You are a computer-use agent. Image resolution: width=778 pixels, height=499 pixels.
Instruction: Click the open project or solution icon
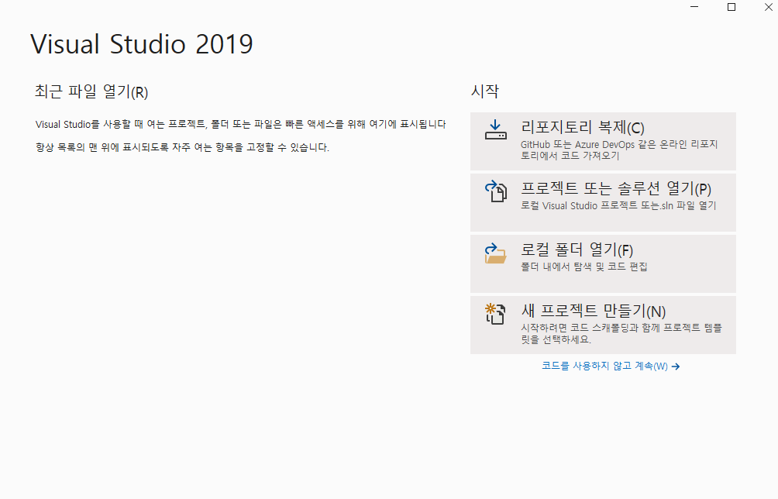[x=495, y=191]
